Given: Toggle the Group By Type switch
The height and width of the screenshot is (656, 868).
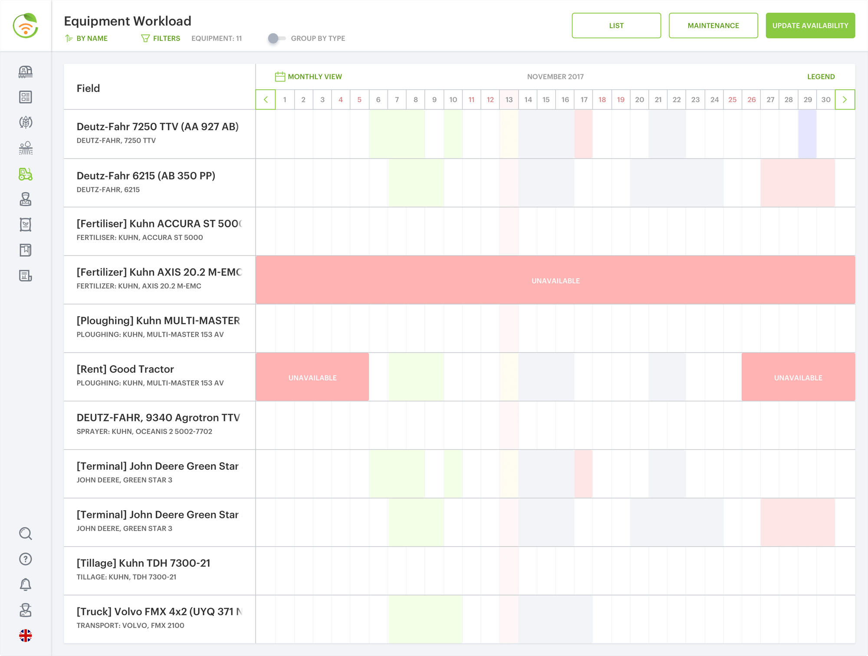Looking at the screenshot, I should click(276, 38).
